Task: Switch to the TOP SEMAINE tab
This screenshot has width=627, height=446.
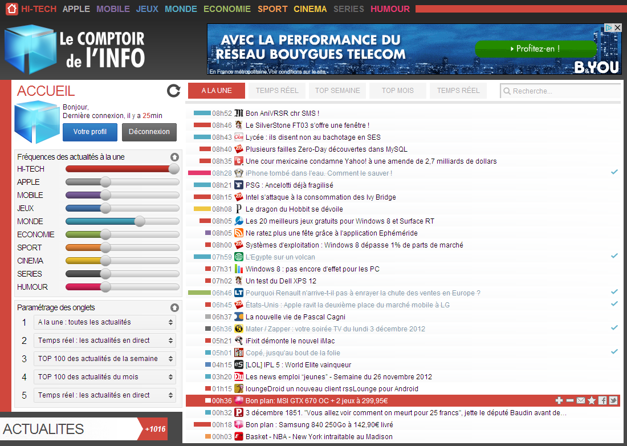Action: click(x=337, y=91)
